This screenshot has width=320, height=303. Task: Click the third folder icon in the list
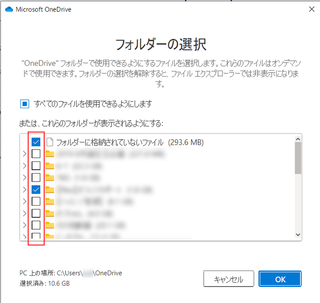(x=50, y=177)
